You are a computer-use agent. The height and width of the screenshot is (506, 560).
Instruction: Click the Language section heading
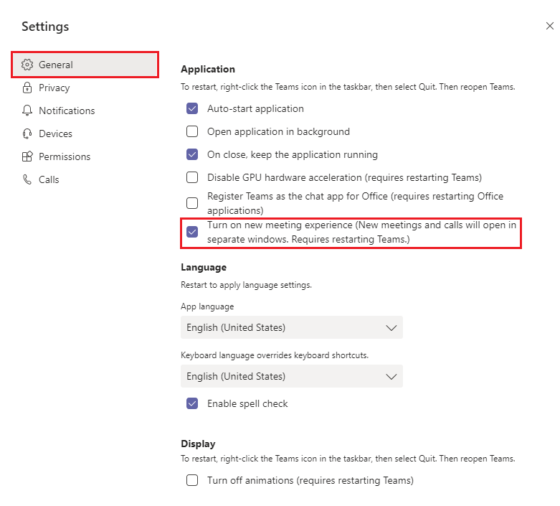(204, 268)
